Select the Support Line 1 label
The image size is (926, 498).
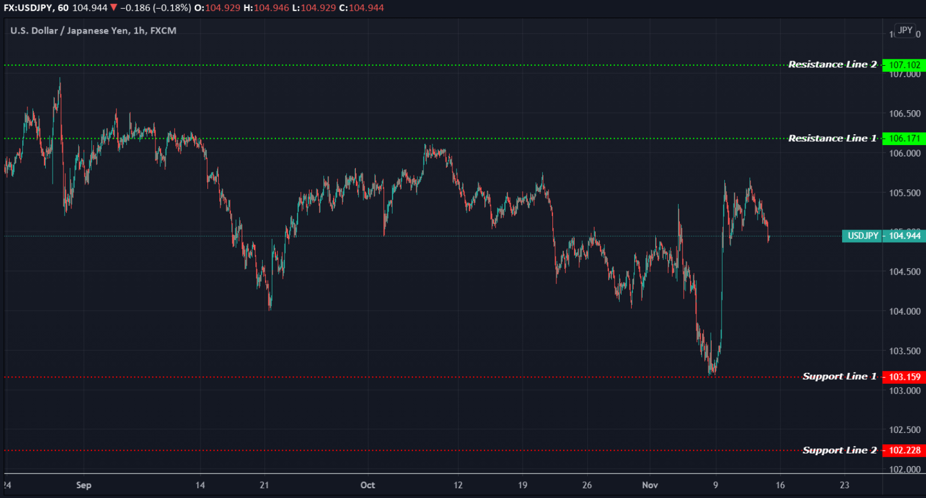coord(839,376)
